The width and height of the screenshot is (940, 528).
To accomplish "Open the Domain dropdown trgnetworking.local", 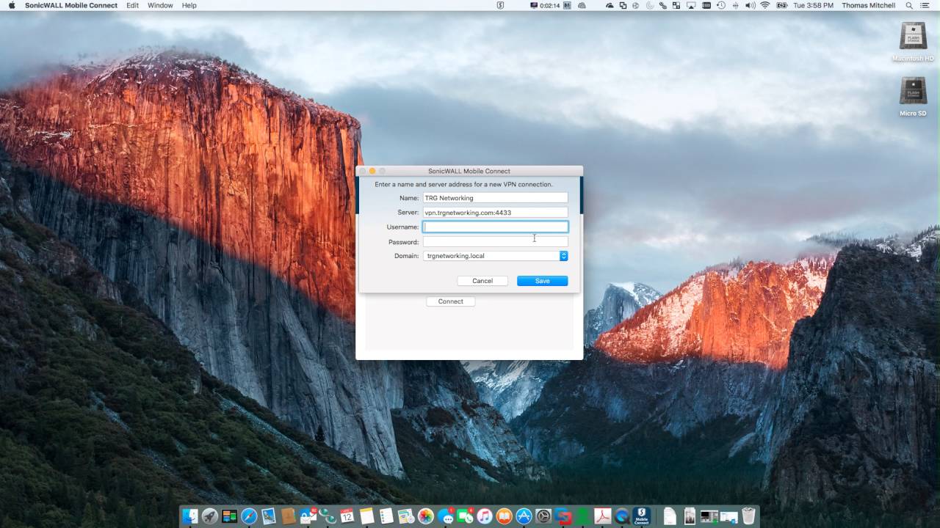I will coord(495,256).
